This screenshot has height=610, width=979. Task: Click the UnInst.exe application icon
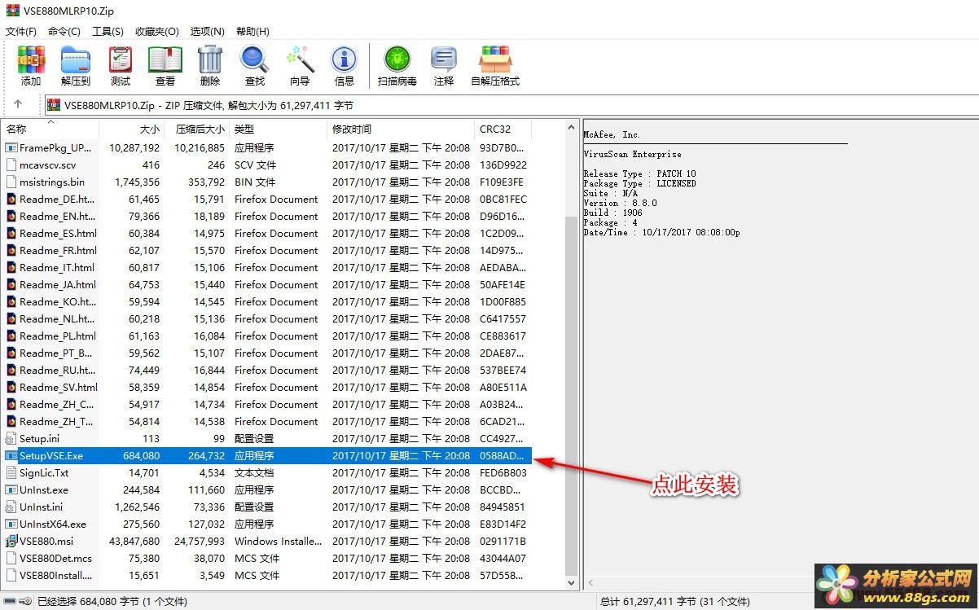click(x=11, y=489)
